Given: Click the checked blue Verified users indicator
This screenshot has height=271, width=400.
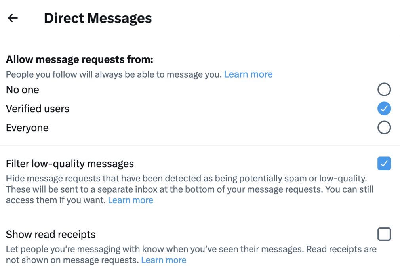Looking at the screenshot, I should tap(384, 108).
